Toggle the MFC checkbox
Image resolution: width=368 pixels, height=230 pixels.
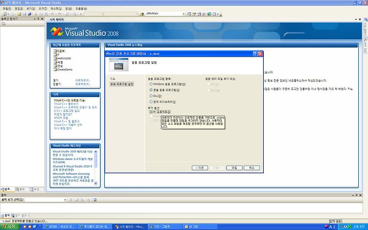click(208, 90)
